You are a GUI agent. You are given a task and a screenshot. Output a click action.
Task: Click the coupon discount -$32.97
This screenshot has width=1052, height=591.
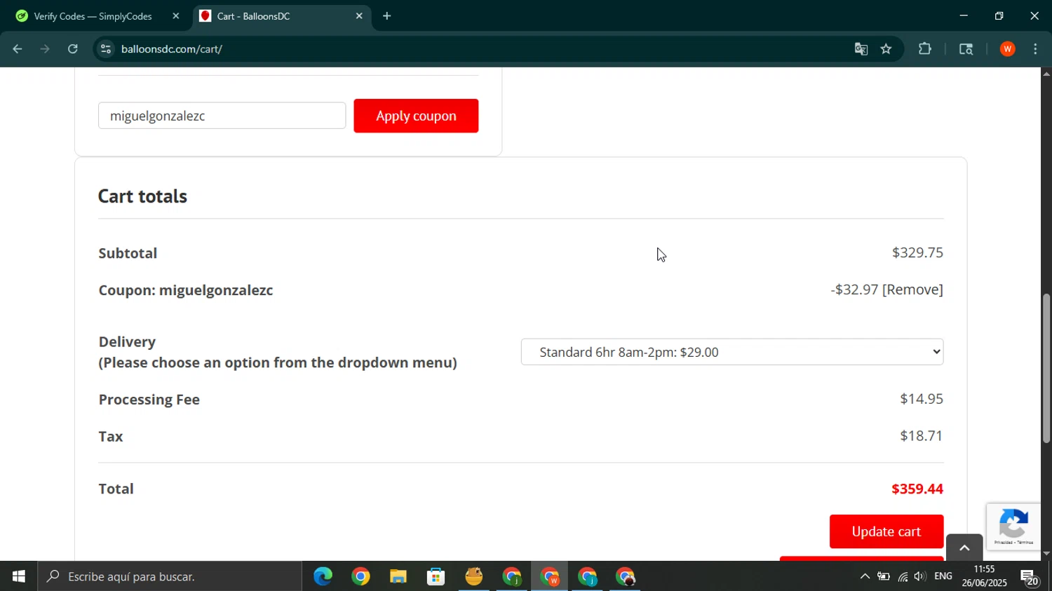[x=854, y=290]
